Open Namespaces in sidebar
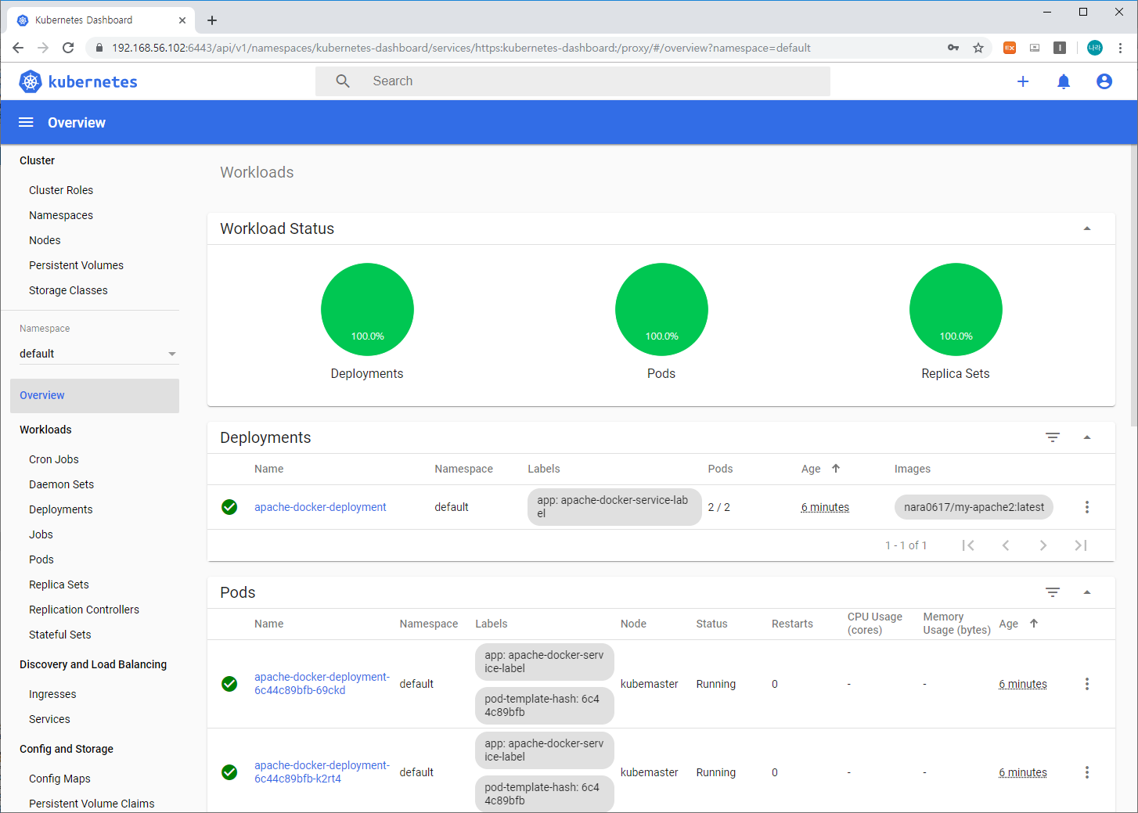The image size is (1138, 813). tap(61, 215)
